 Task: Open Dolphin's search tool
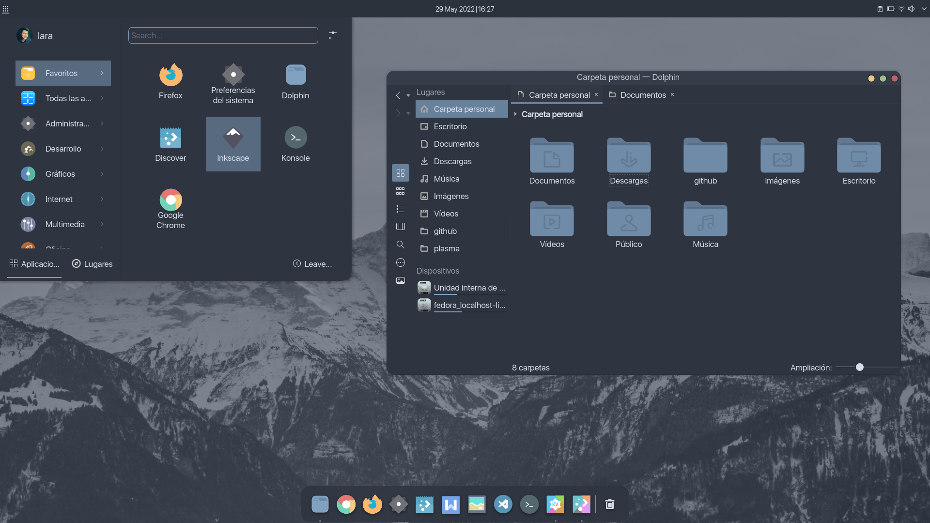point(401,245)
